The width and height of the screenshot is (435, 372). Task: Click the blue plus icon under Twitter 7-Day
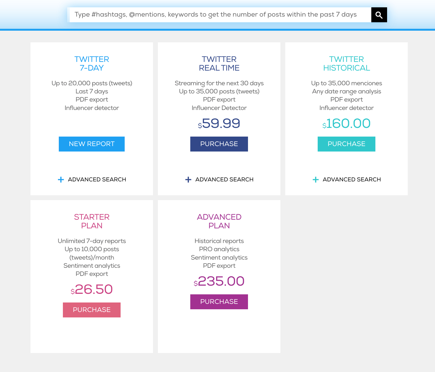(x=60, y=179)
